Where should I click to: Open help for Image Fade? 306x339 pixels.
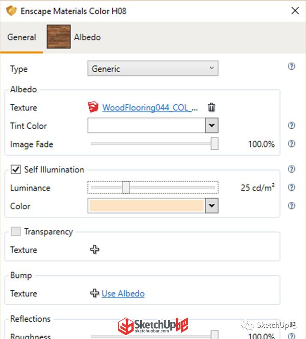tap(291, 144)
